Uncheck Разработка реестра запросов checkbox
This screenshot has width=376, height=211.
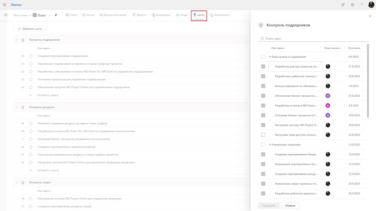(263, 67)
